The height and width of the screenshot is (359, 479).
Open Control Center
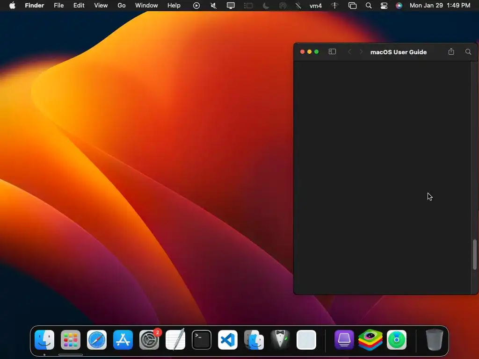pyautogui.click(x=384, y=6)
